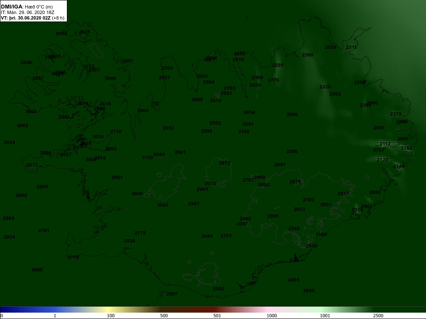Click the map value 2506
Image resolution: width=426 pixels, height=319 pixels.
tap(292, 115)
